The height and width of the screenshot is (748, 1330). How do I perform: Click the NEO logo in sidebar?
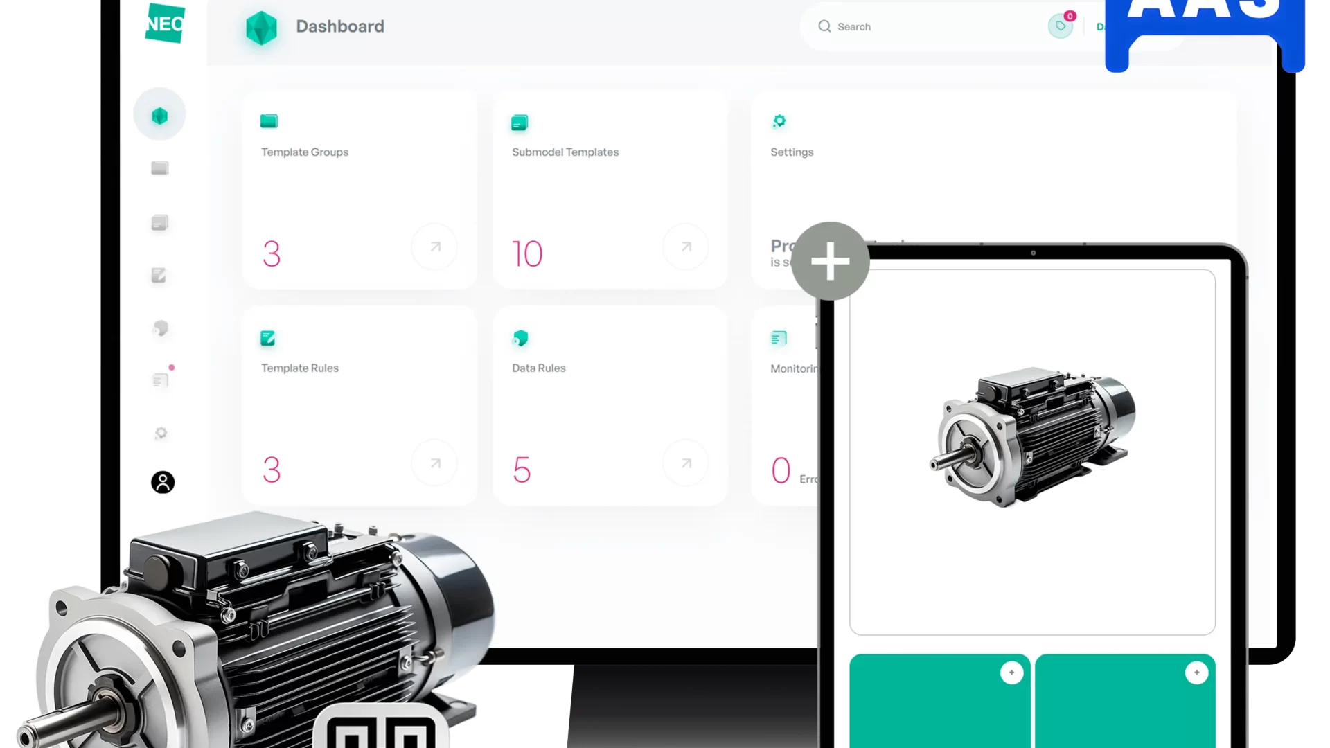coord(165,24)
